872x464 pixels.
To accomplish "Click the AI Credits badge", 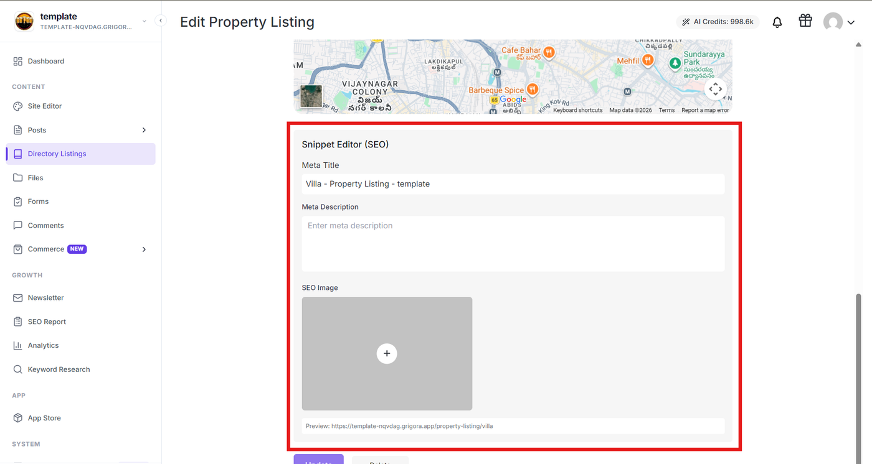I will click(718, 22).
